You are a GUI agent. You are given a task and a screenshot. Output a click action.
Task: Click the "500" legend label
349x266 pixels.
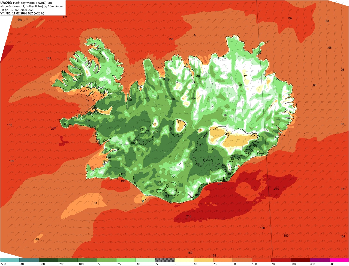pyautogui.click(x=332, y=264)
